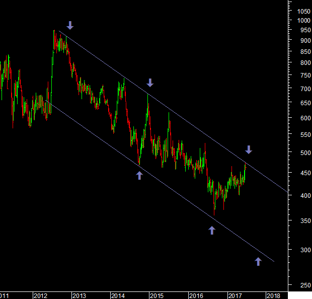312x299 pixels.
Task: Select the 2017 year label
Action: [236, 296]
